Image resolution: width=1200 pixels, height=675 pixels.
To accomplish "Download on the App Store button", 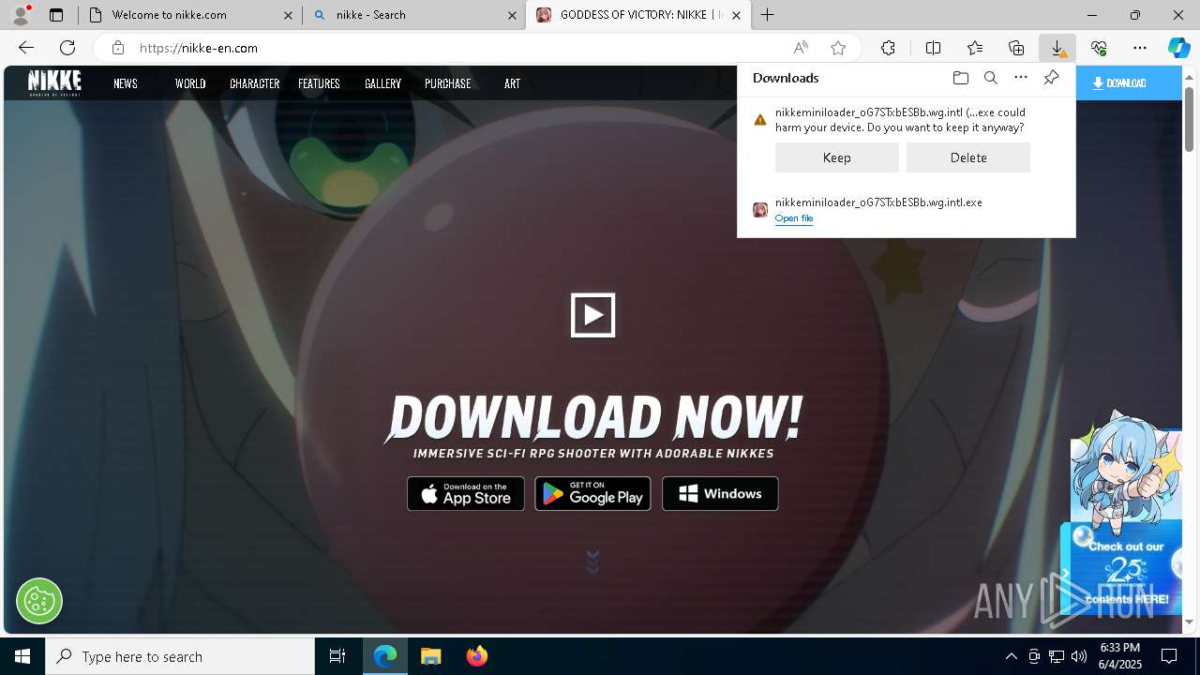I will point(466,494).
